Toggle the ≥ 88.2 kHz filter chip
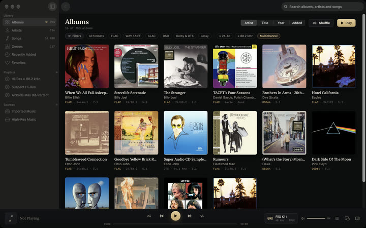The width and height of the screenshot is (366, 228). 245,36
